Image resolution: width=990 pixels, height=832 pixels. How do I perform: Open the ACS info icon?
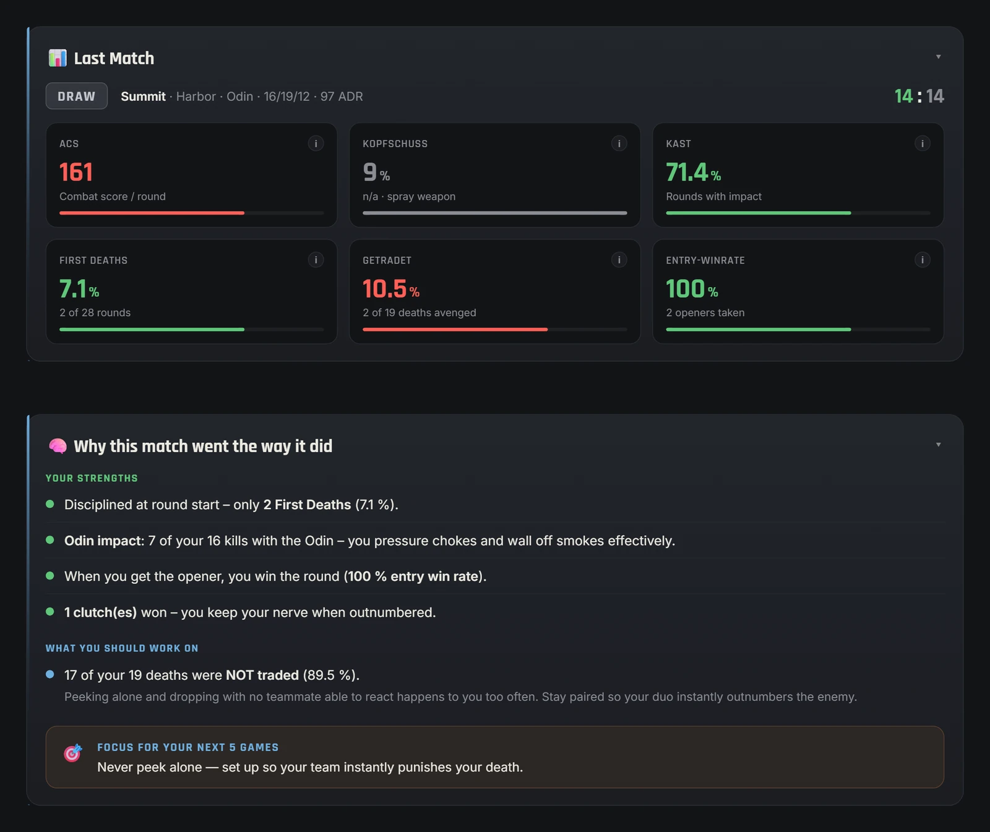tap(316, 144)
